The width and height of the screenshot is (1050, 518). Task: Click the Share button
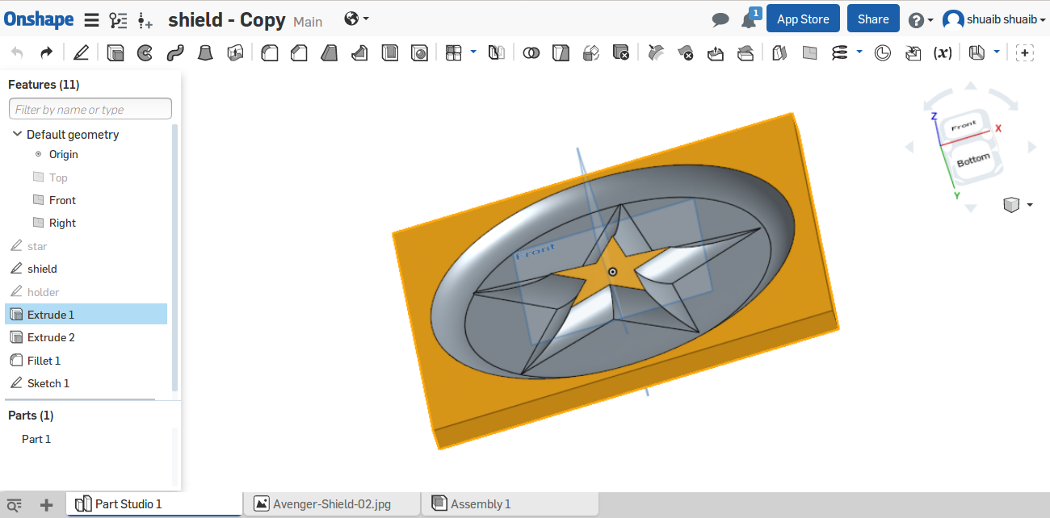(873, 19)
